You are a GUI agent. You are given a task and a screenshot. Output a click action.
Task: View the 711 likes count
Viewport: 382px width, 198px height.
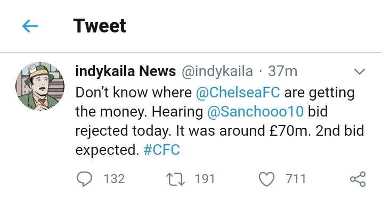(x=296, y=179)
